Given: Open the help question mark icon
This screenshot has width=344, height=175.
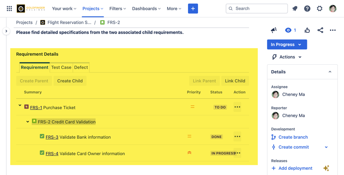Looking at the screenshot, I should tap(307, 8).
